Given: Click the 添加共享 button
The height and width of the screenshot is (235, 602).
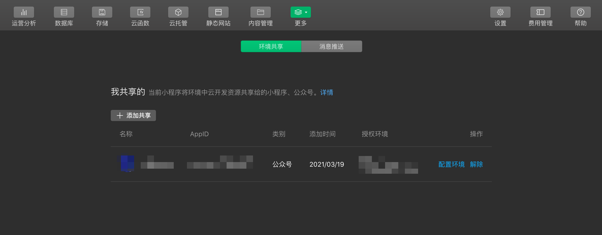Looking at the screenshot, I should tap(133, 115).
